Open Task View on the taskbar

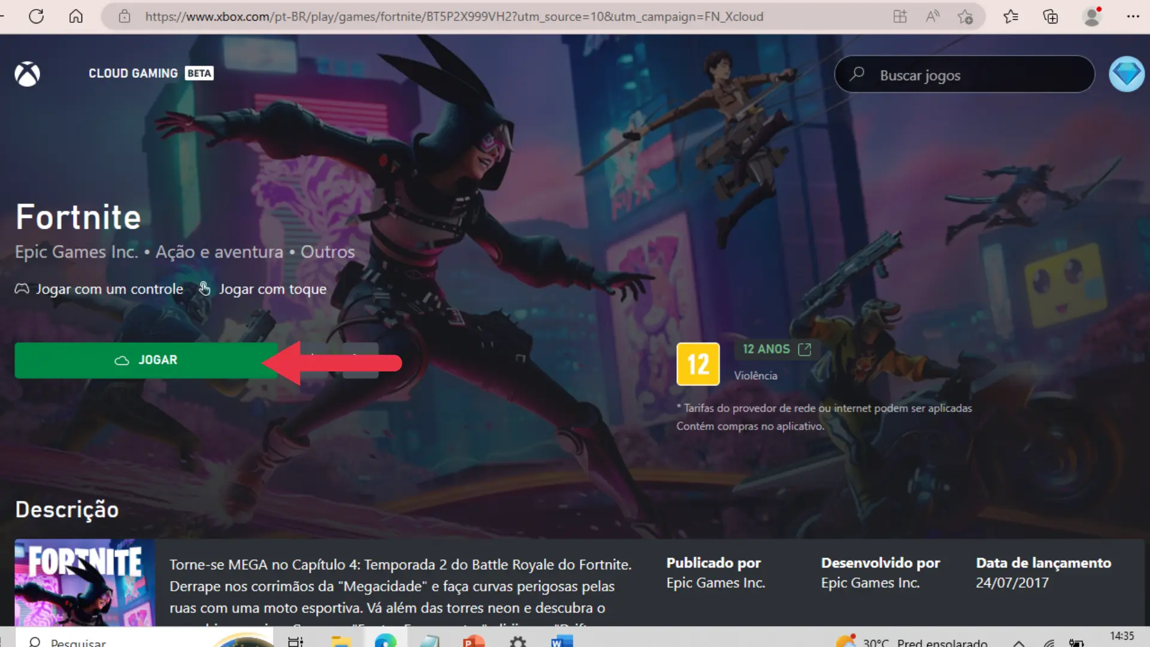pyautogui.click(x=296, y=641)
